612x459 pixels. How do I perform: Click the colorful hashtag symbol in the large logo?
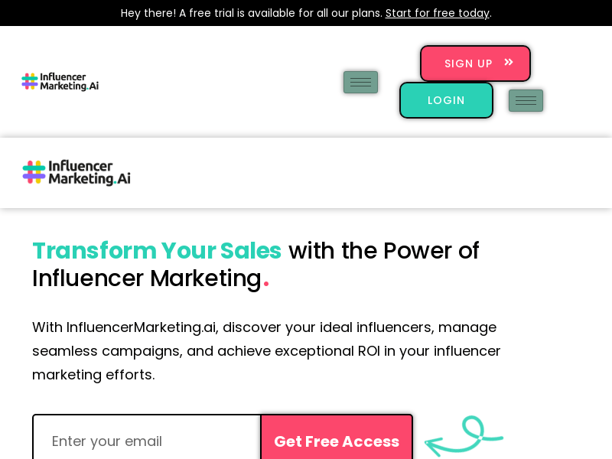point(34,173)
